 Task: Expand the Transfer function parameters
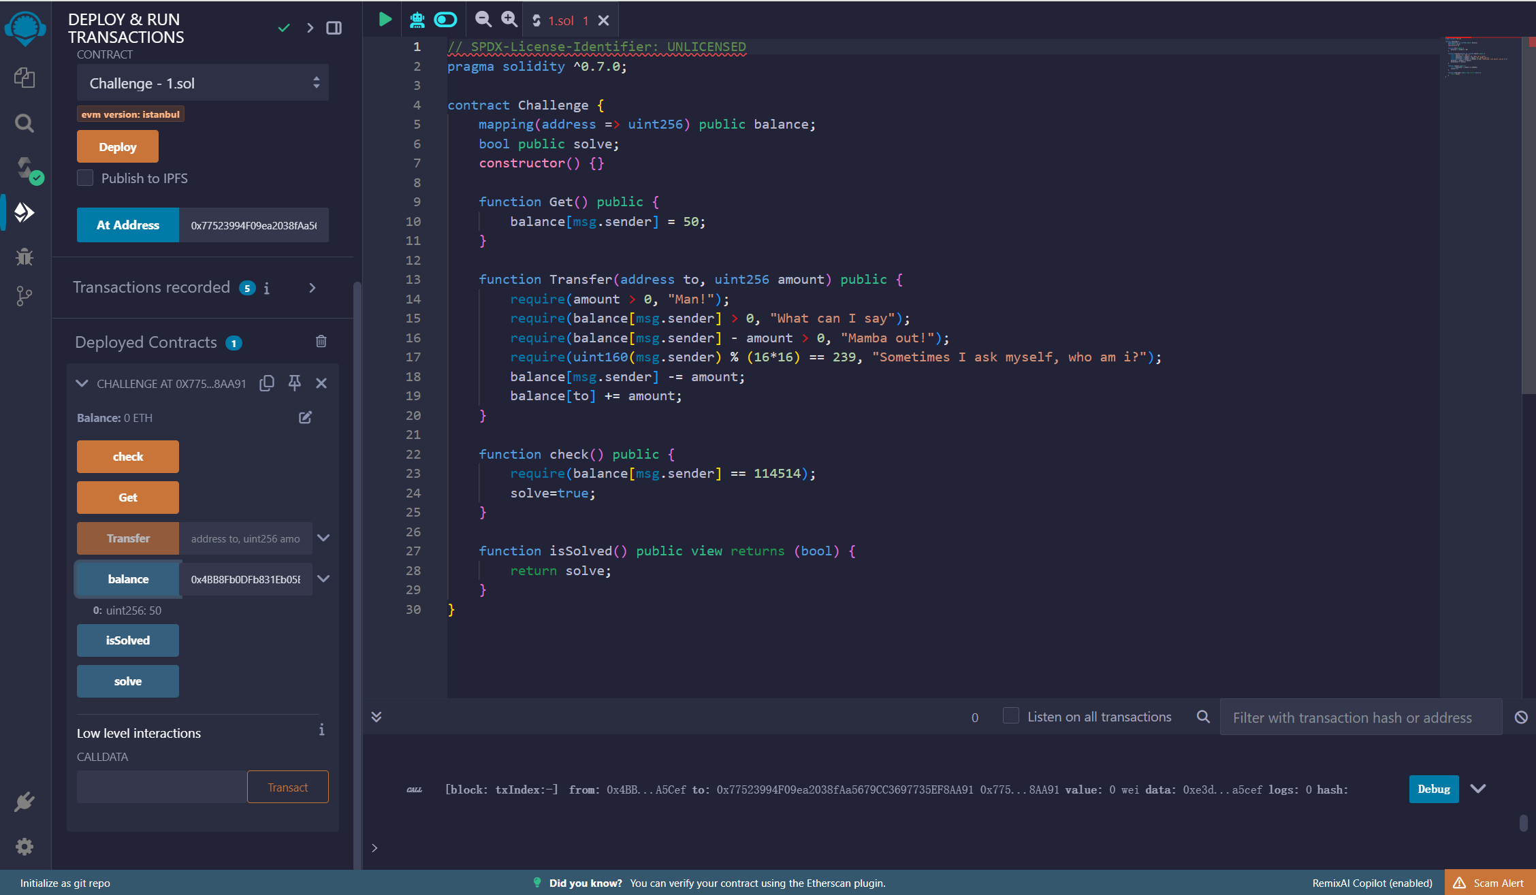(x=324, y=538)
